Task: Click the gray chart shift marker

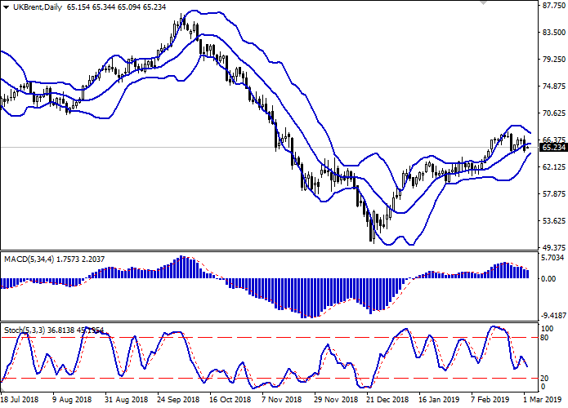Action: (484, 4)
